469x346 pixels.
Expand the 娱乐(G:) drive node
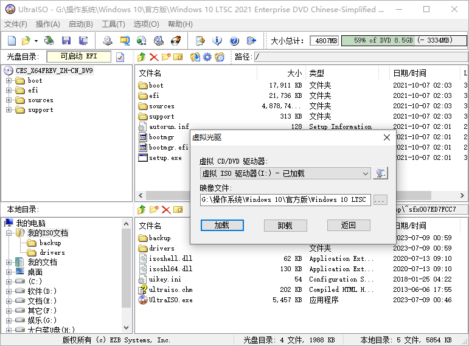[x=9, y=320]
